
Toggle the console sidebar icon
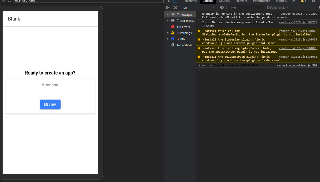(x=168, y=8)
